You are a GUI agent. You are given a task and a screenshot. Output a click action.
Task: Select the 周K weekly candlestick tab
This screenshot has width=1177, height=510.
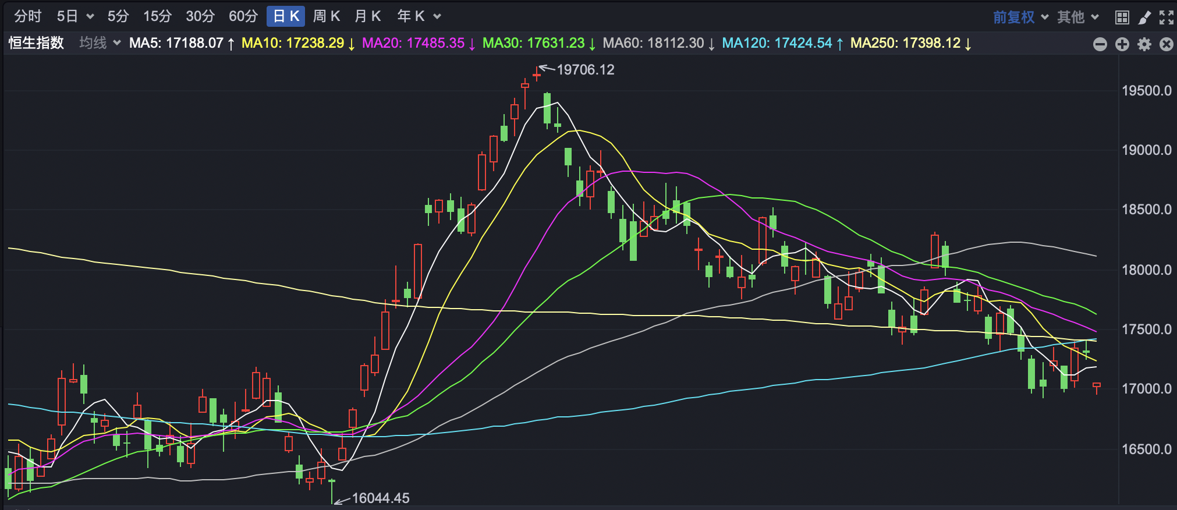327,16
